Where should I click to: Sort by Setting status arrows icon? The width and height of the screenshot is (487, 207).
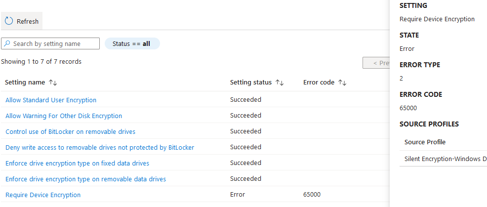tap(280, 83)
